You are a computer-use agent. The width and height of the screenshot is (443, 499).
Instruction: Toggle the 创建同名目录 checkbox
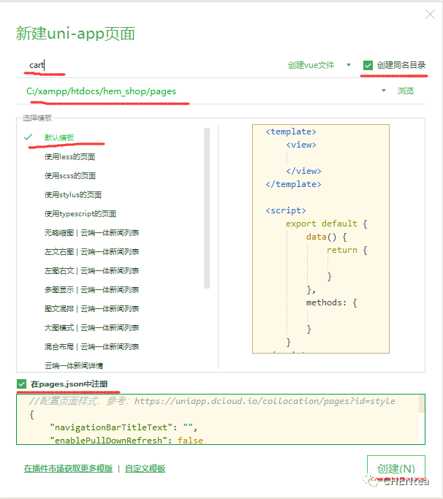(x=368, y=65)
